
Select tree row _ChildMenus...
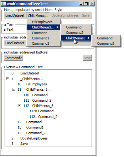[x=27, y=79]
